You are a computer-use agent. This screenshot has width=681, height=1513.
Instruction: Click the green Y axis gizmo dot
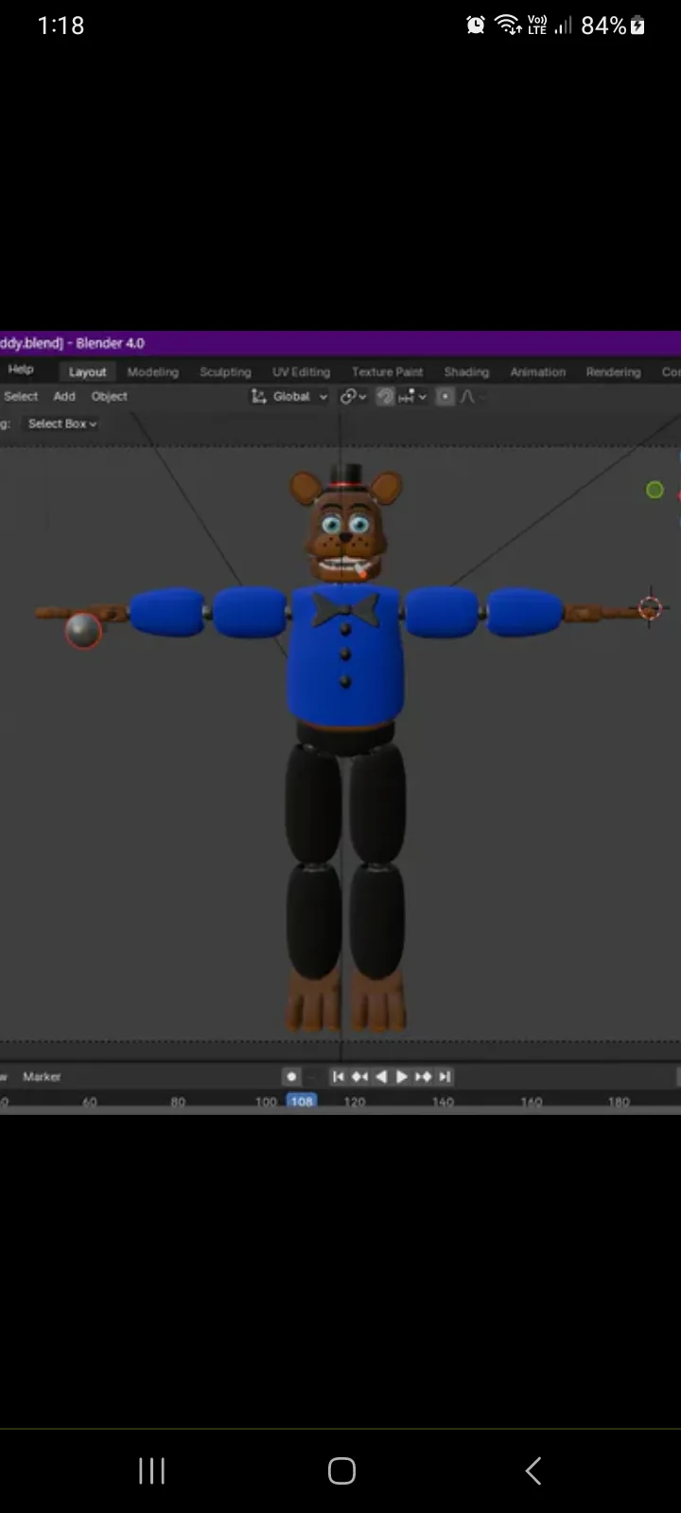coord(655,490)
